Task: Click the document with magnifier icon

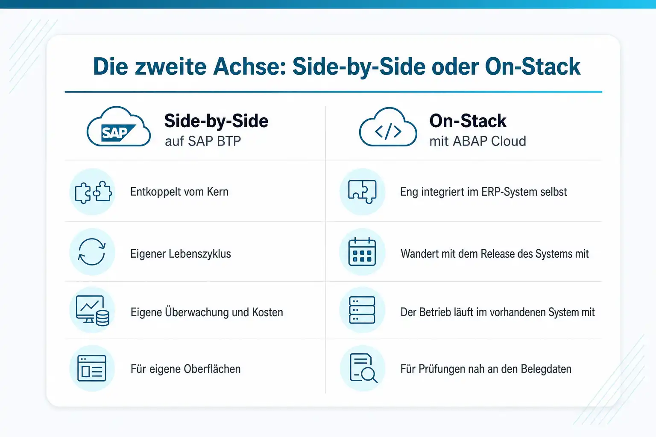Action: coord(363,368)
